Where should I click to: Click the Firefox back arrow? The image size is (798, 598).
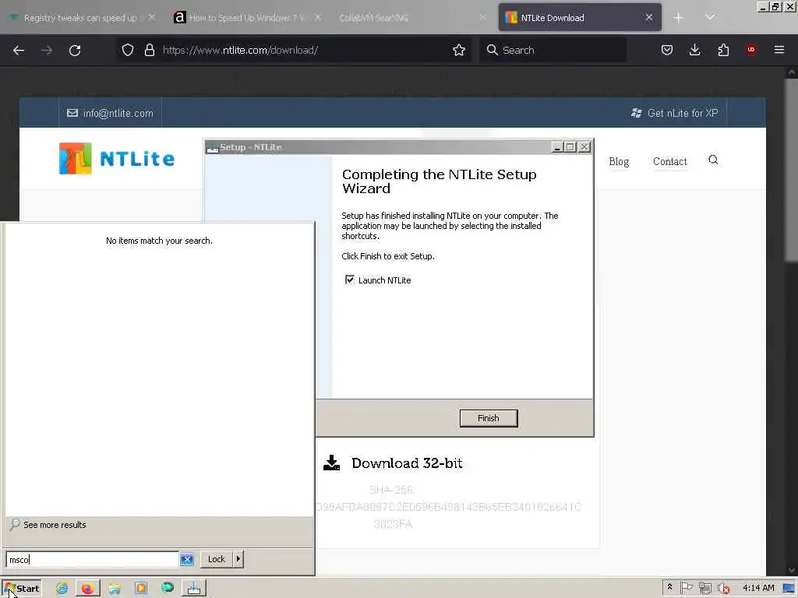pos(19,50)
